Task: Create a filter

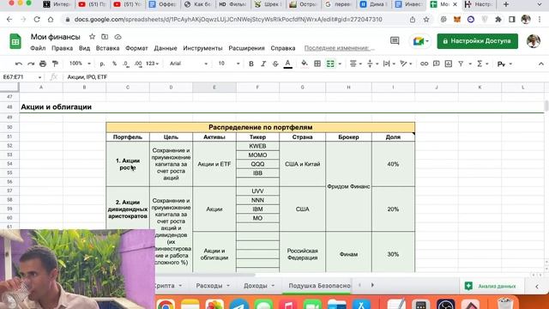Action: [x=461, y=64]
